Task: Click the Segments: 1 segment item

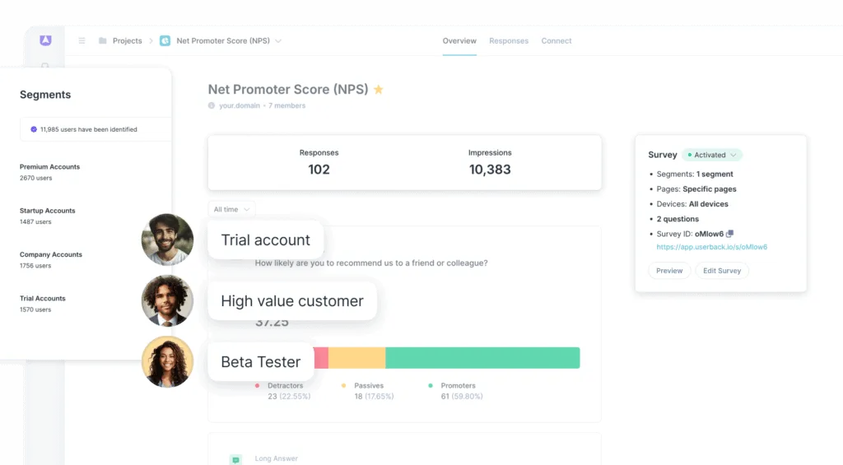Action: click(x=695, y=174)
